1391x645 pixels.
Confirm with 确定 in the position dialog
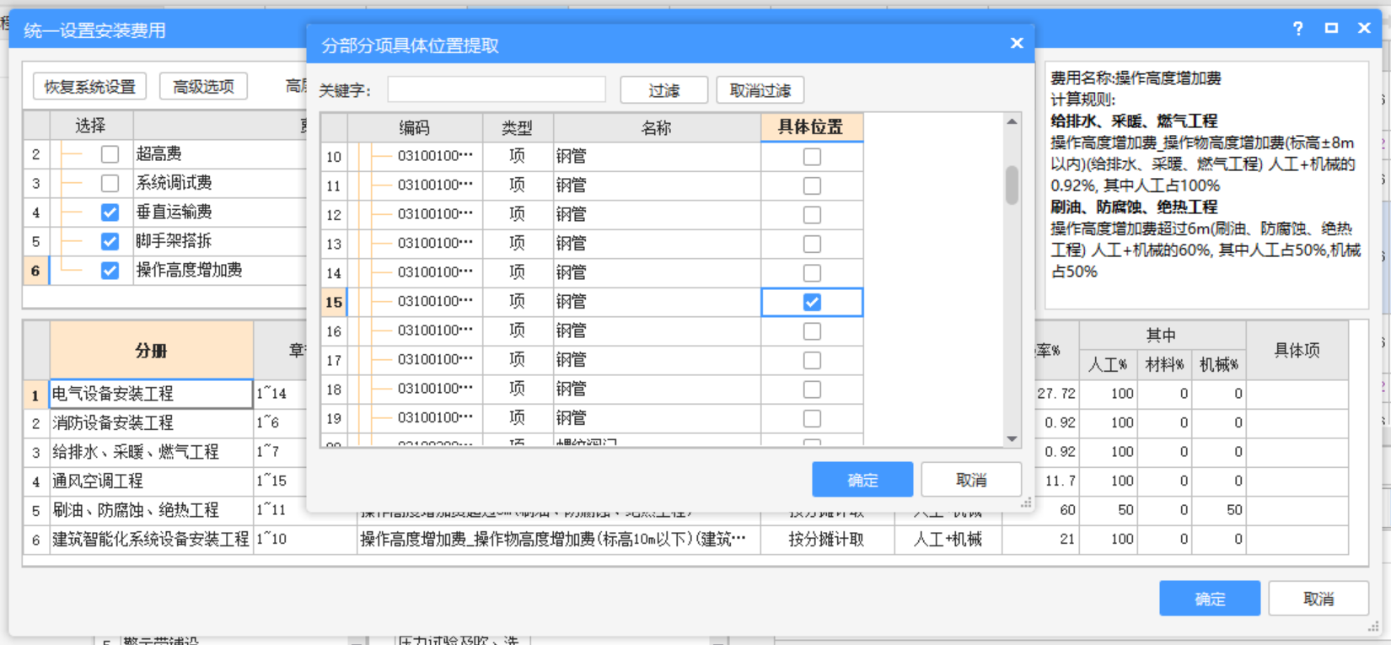click(x=862, y=480)
